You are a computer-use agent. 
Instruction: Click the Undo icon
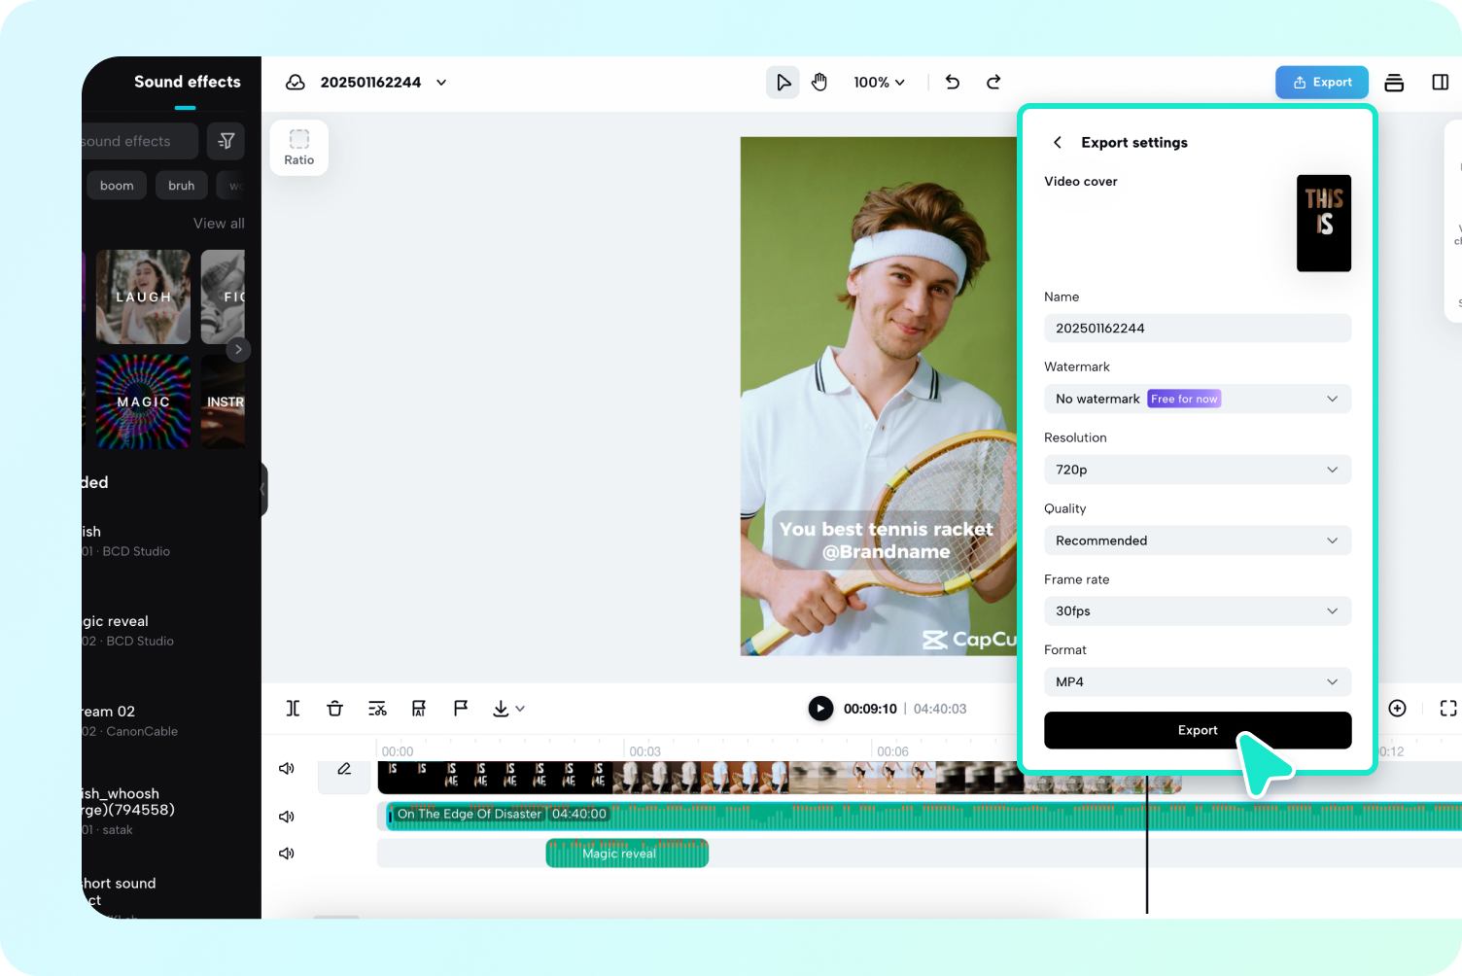(x=952, y=82)
